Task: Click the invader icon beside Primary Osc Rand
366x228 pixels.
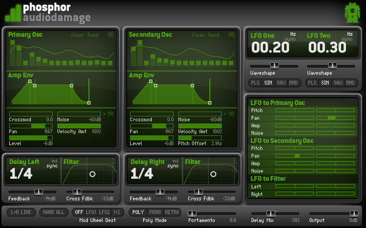Action: coord(111,36)
